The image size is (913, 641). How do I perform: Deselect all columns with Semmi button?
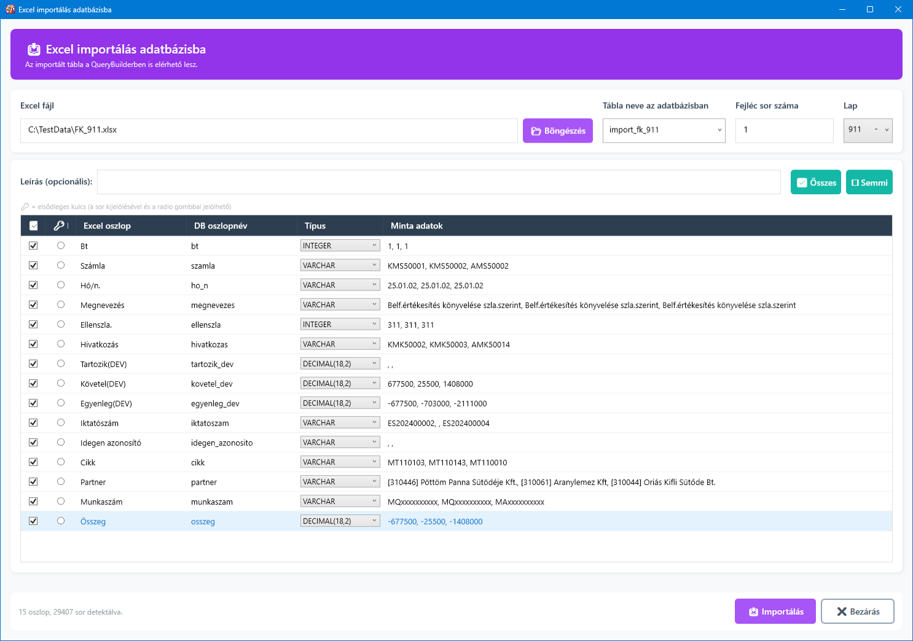(x=869, y=183)
